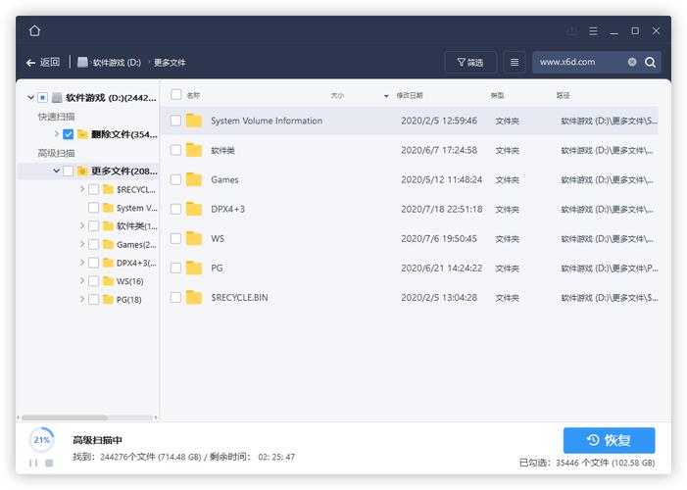Image resolution: width=687 pixels, height=490 pixels.
Task: Sort by 路径 column header
Action: click(x=563, y=95)
